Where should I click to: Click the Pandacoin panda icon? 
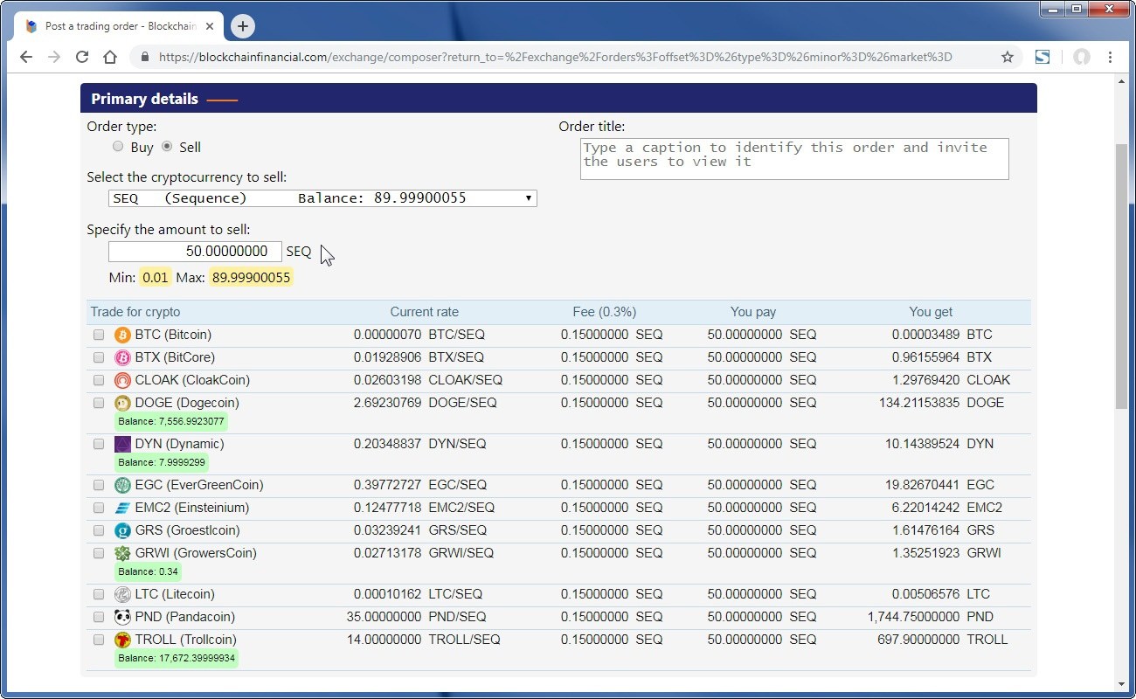pyautogui.click(x=122, y=617)
